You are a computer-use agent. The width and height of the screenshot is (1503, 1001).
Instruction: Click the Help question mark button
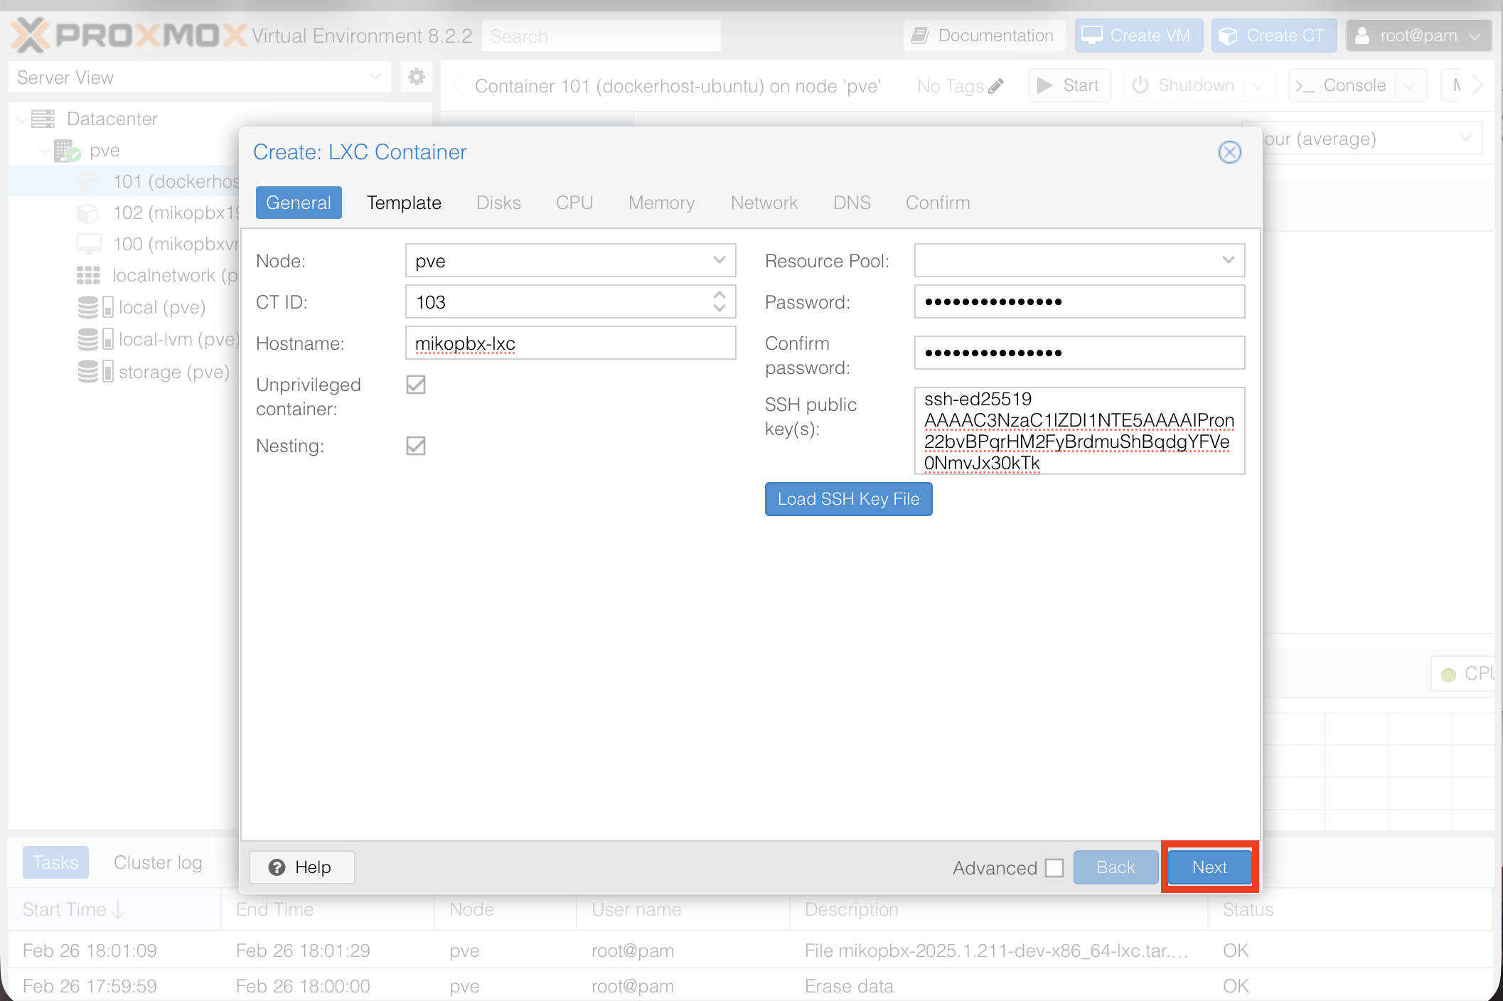click(301, 867)
